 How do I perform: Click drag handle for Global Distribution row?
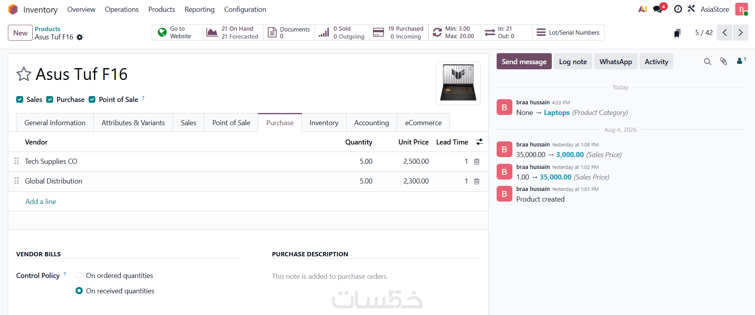pos(17,181)
